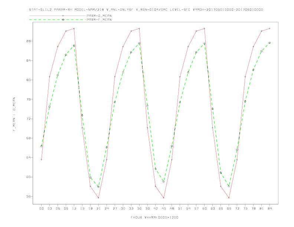294x227 pixels.
Task: Click the 64 tick on the vertical axis
Action: 29,158
